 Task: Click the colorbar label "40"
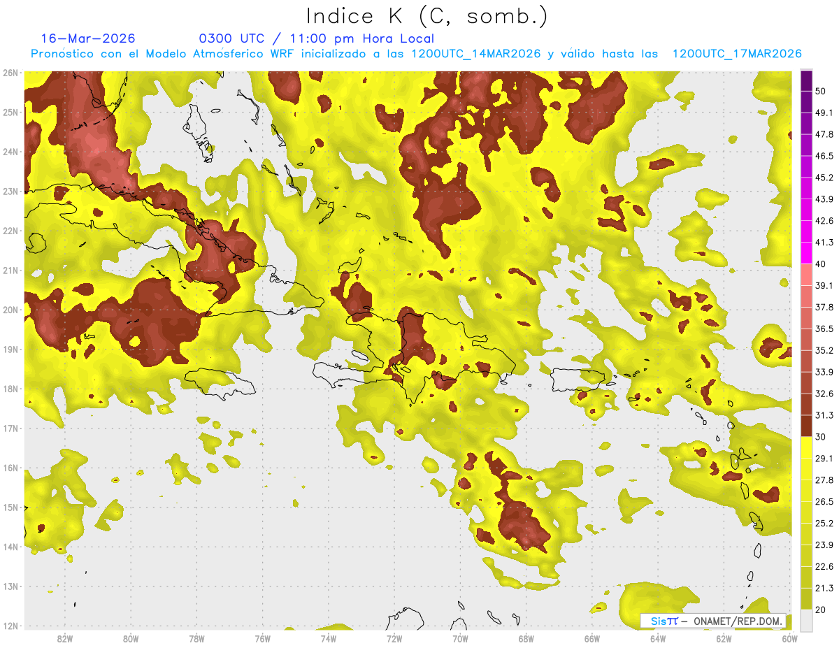821,264
